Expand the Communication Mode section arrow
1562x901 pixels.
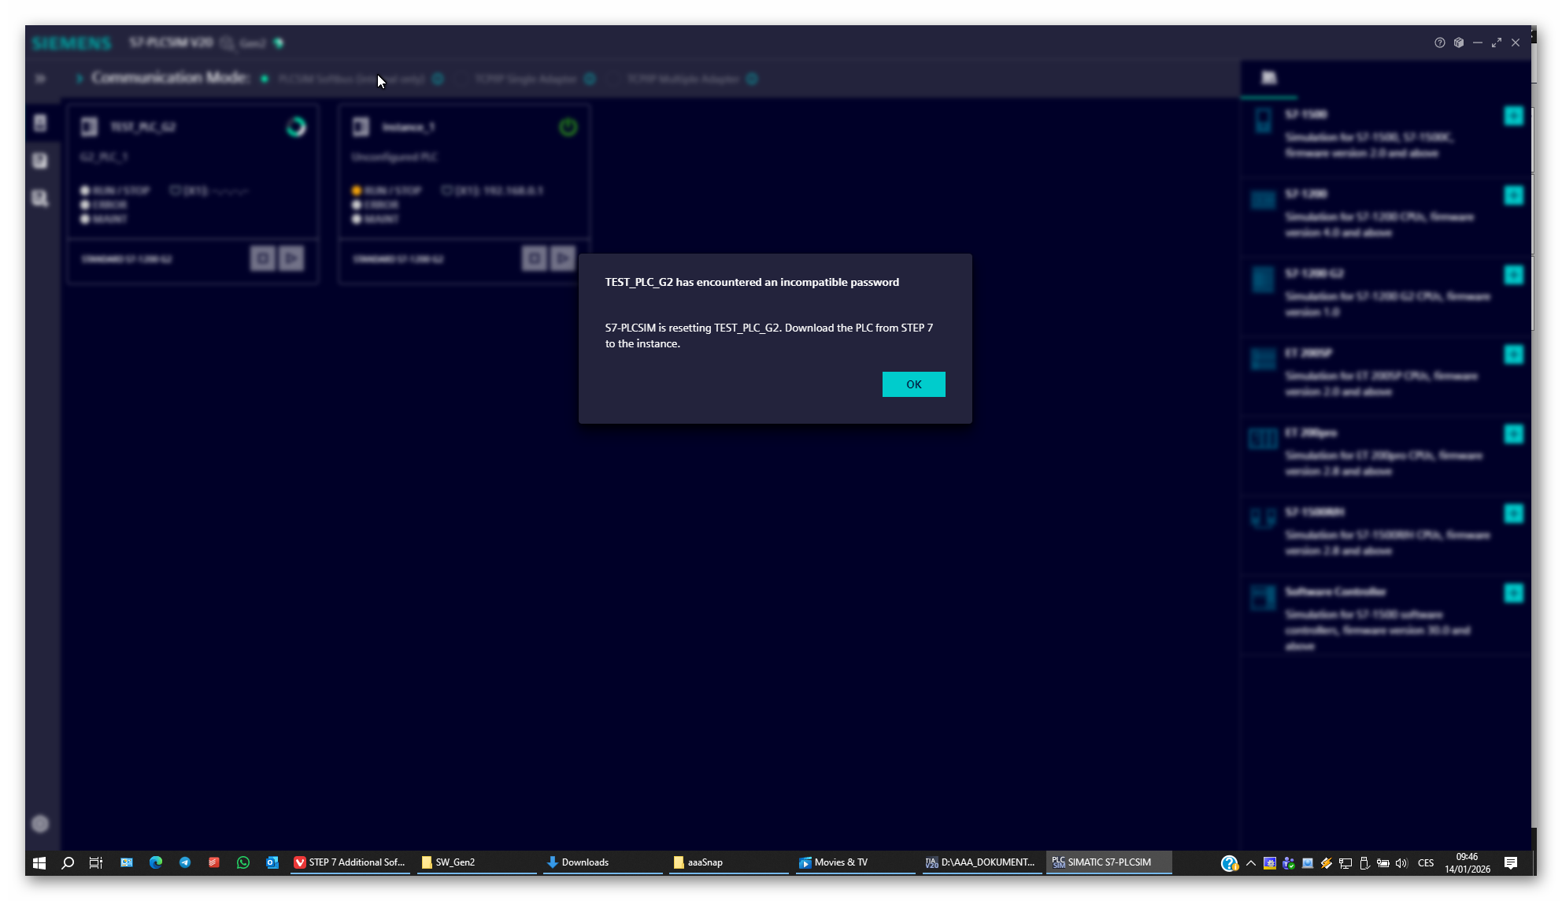coord(79,79)
